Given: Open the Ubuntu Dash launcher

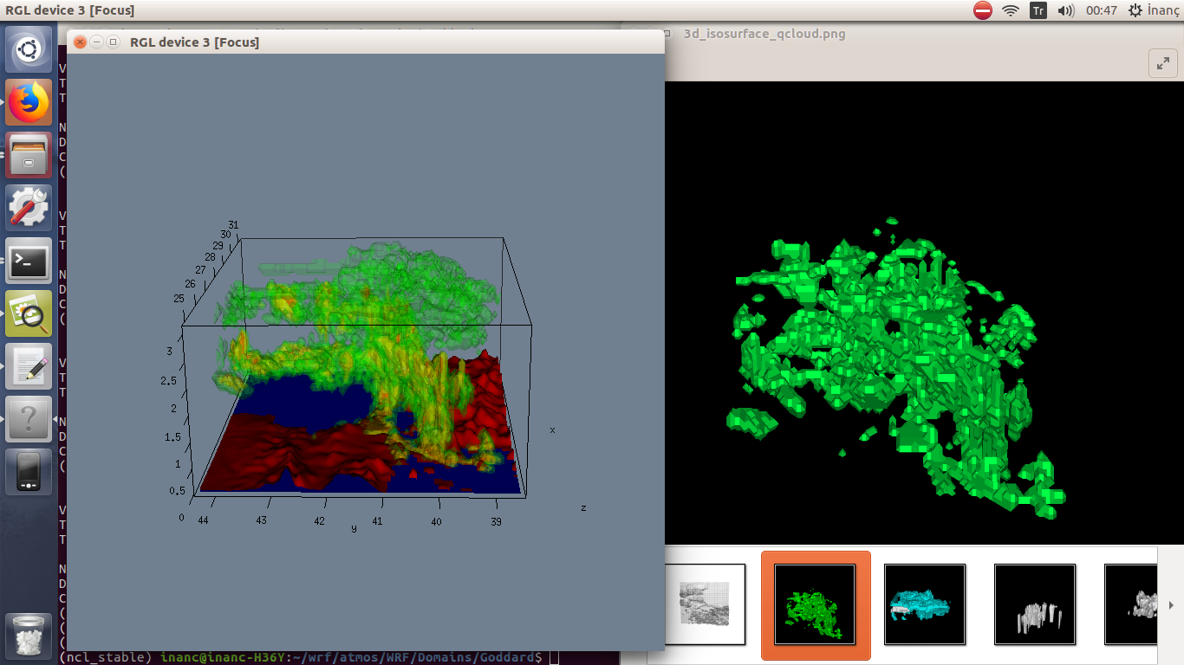Looking at the screenshot, I should (x=29, y=50).
